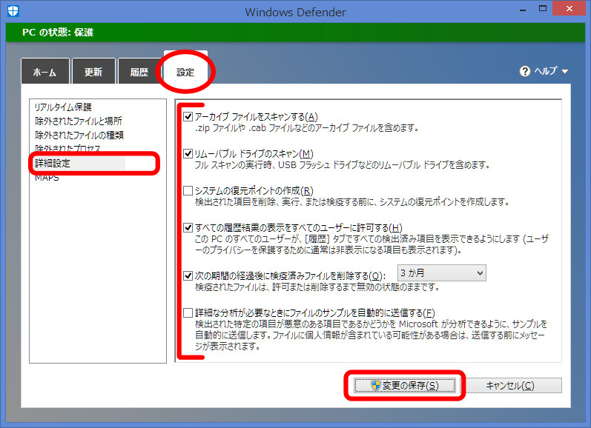
Task: Click the help question mark icon
Action: [x=525, y=71]
